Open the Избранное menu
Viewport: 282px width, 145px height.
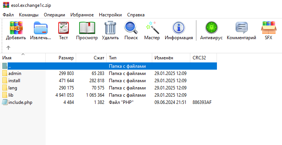coord(82,15)
